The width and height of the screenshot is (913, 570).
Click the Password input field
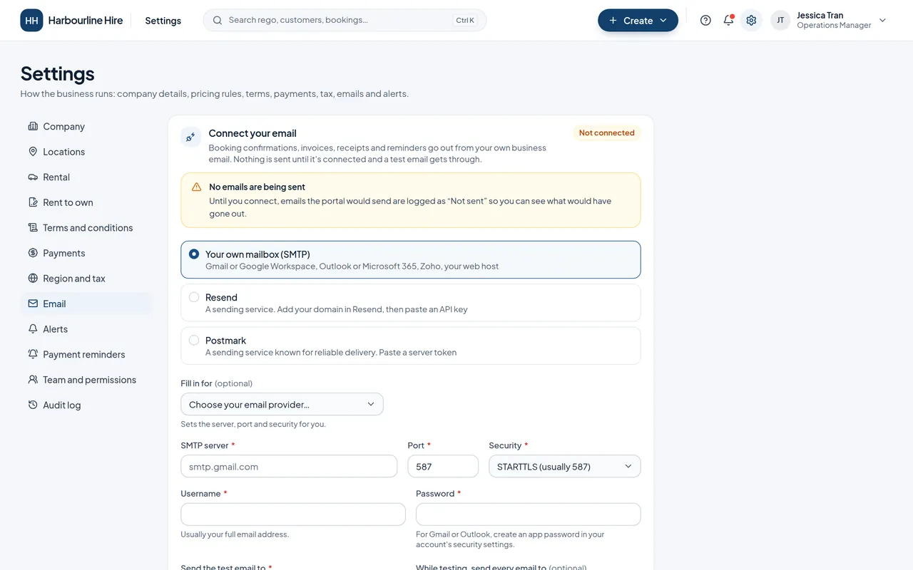[528, 514]
